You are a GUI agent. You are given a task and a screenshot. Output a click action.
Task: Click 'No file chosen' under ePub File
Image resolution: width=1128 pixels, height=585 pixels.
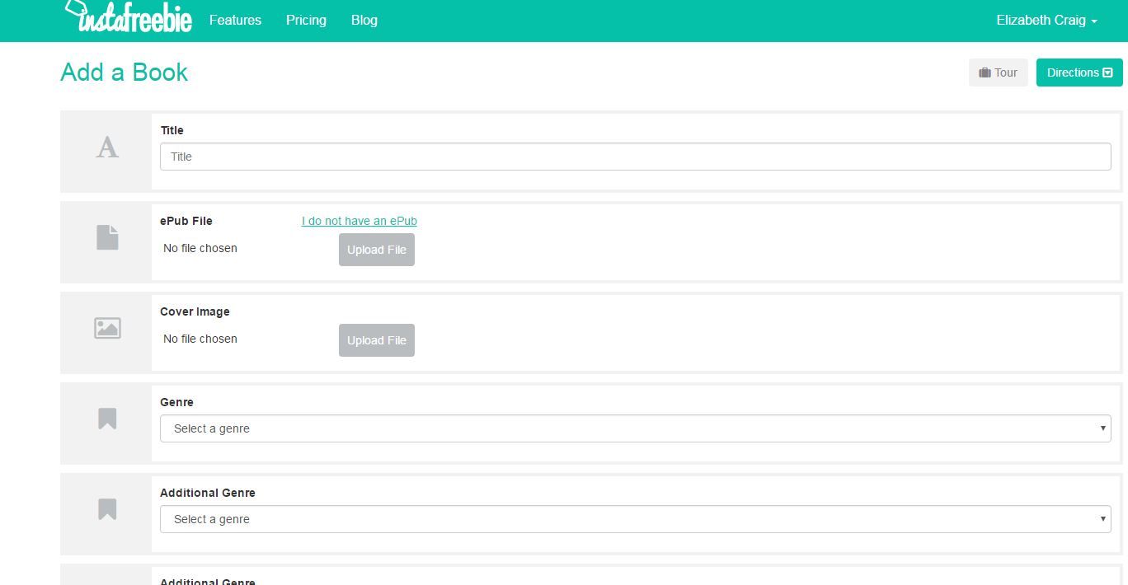coord(200,248)
